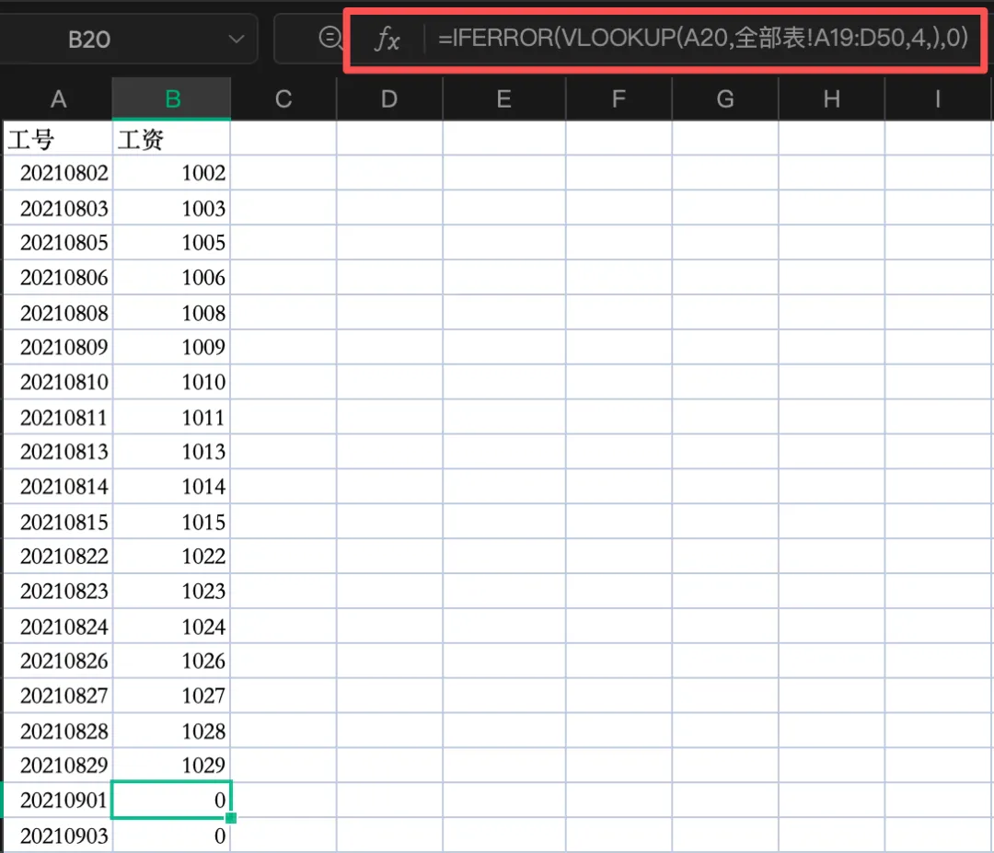Select cell with ID 20210813
994x853 pixels.
click(x=58, y=451)
